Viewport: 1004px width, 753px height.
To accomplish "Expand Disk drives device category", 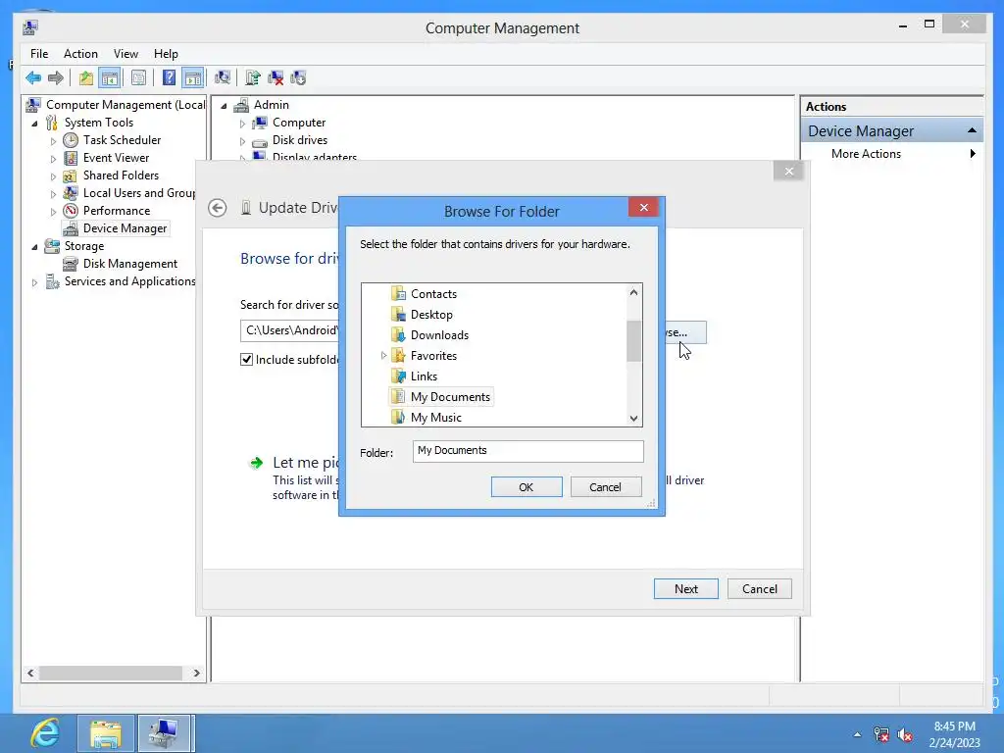I will pos(243,141).
